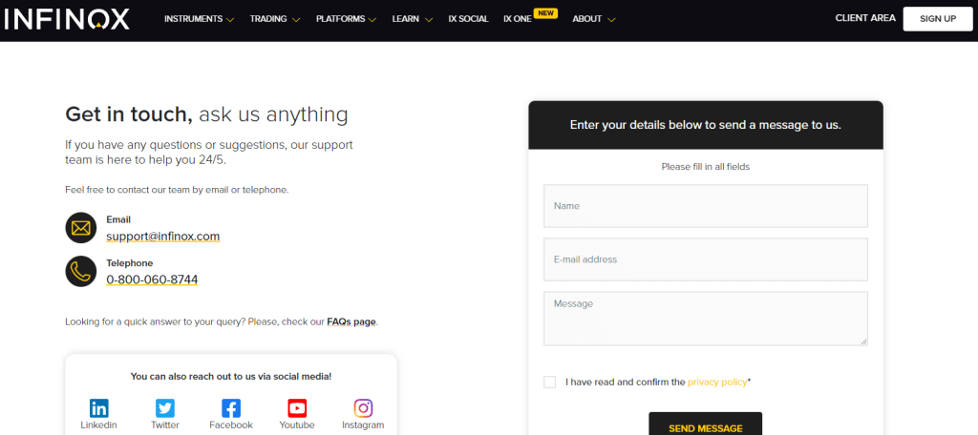Click the E-mail address input field
Viewport: 978px width, 435px height.
click(706, 259)
